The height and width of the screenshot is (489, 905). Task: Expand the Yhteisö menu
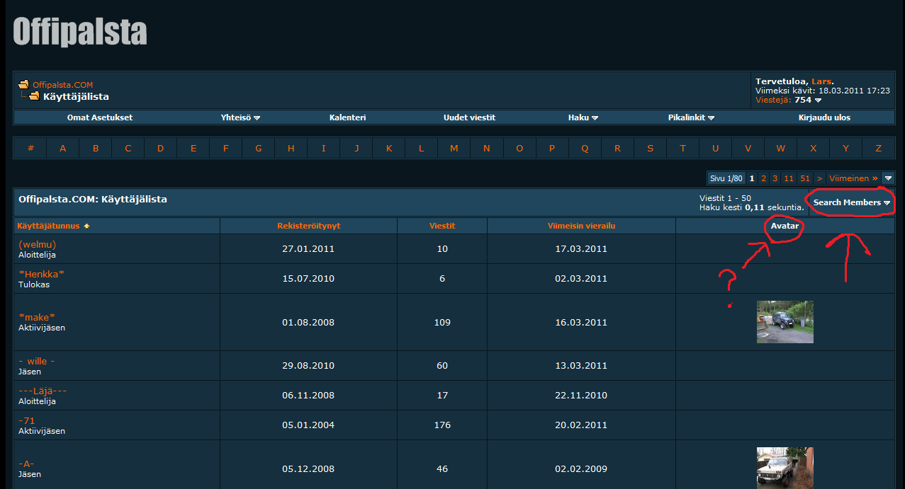[x=240, y=117]
